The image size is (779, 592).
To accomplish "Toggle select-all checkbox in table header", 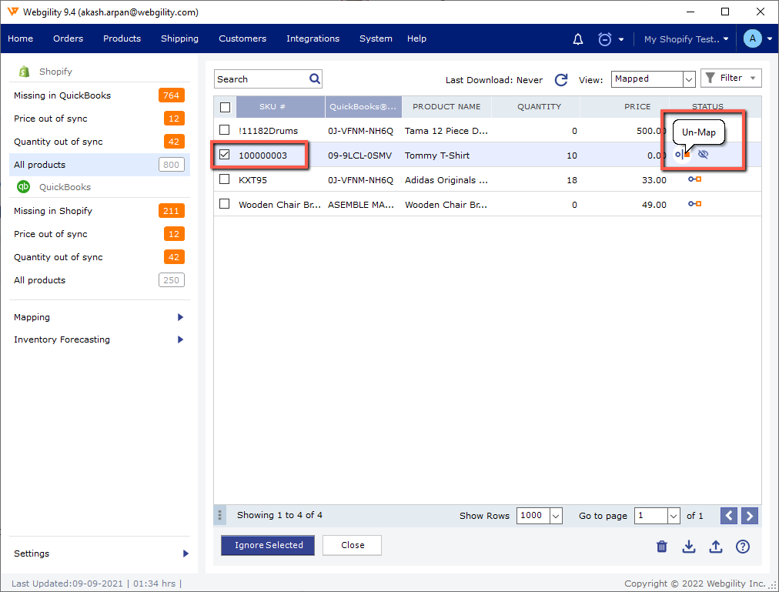I will coord(225,107).
